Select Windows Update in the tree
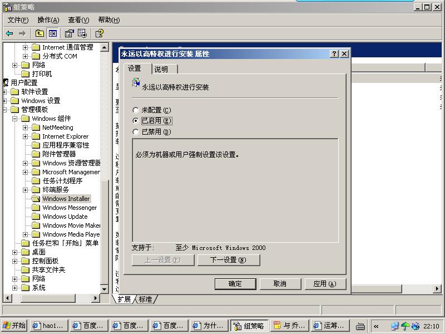 pos(65,217)
